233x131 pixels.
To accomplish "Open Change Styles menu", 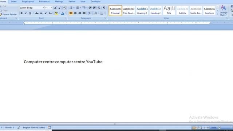I will 224,11.
